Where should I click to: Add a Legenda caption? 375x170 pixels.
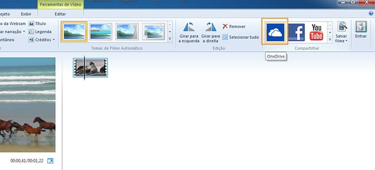(40, 32)
